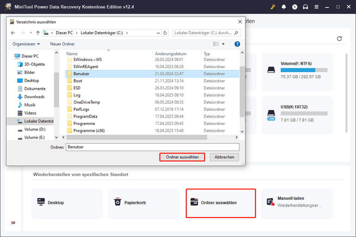
Task: Select the Volume(F: NTFS) drive icon
Action: pos(271,69)
